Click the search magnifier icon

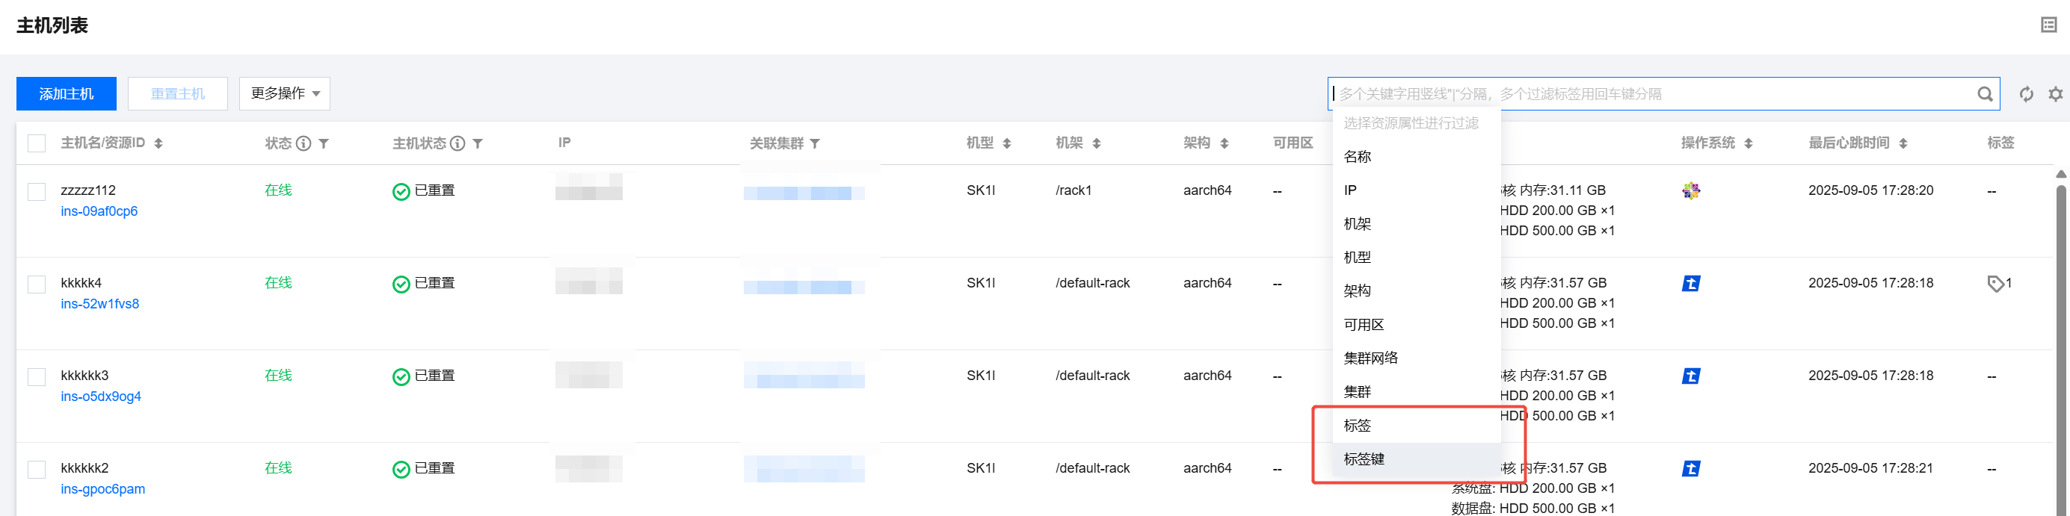(x=1984, y=94)
